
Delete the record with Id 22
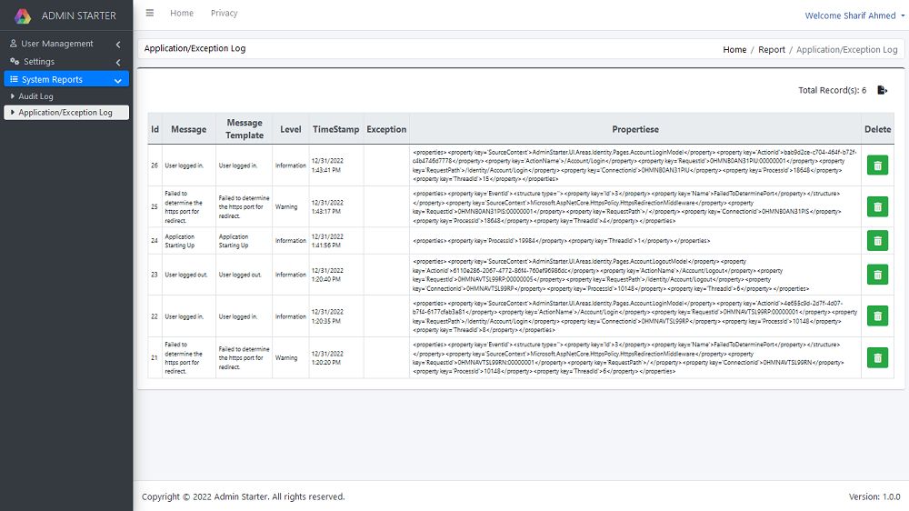point(877,316)
